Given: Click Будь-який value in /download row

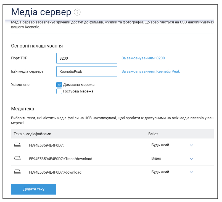Looking at the screenshot, I should [x=160, y=172].
